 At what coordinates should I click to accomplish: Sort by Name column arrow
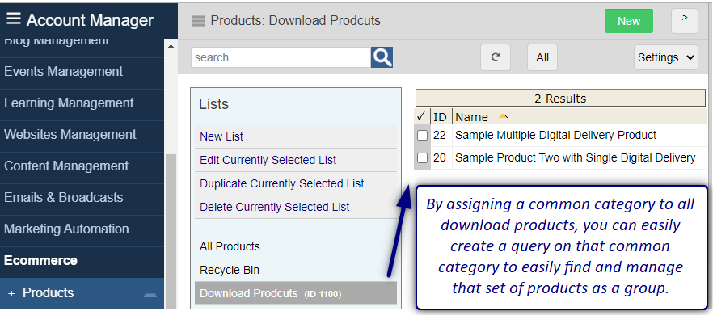pyautogui.click(x=503, y=116)
